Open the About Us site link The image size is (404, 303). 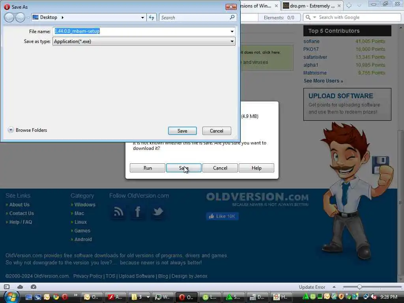coord(19,205)
